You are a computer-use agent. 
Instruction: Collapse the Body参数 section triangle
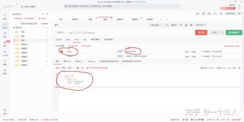(55, 46)
